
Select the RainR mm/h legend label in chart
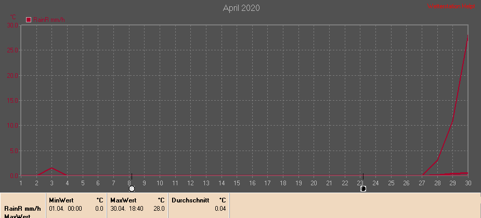click(49, 20)
